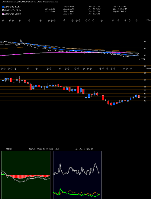Click the MACD histogram chart panel
This screenshot has width=151, height=199.
26,175
